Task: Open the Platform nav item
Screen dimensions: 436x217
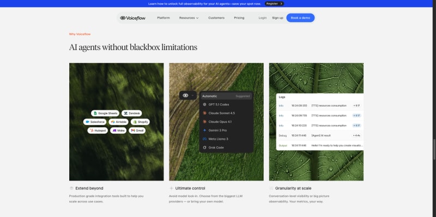Action: click(163, 18)
